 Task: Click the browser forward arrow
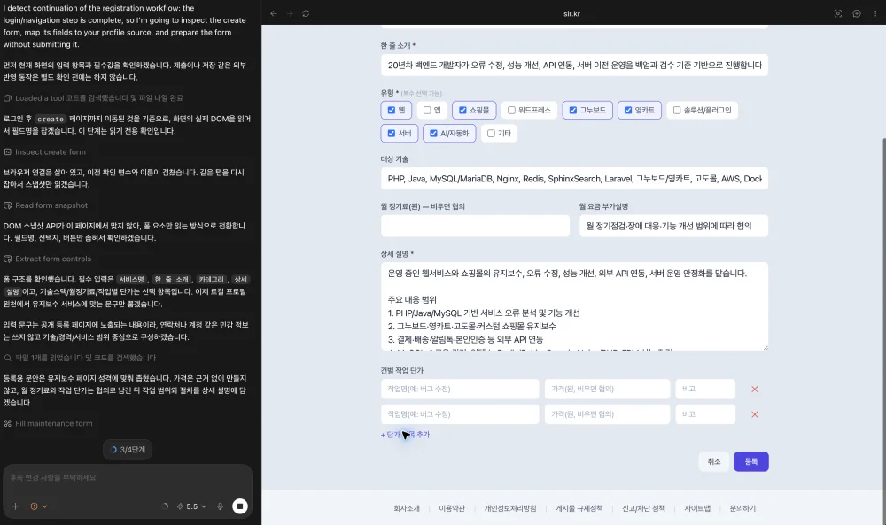pos(290,13)
